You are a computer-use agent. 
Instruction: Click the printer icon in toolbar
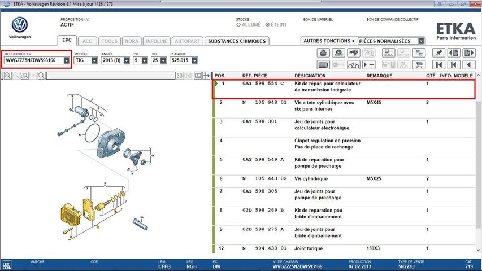(323, 53)
